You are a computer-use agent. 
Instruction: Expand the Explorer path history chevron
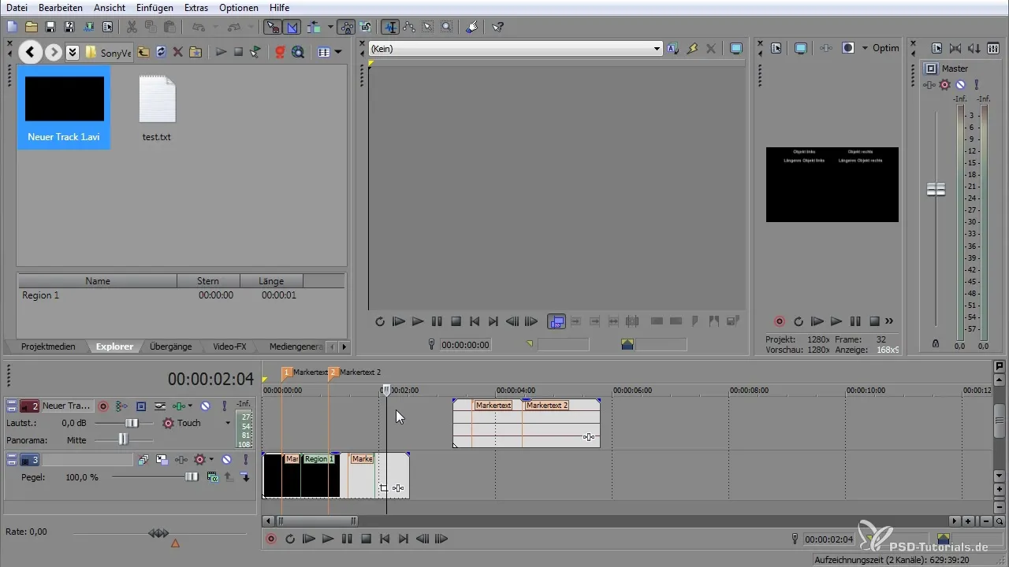(73, 52)
